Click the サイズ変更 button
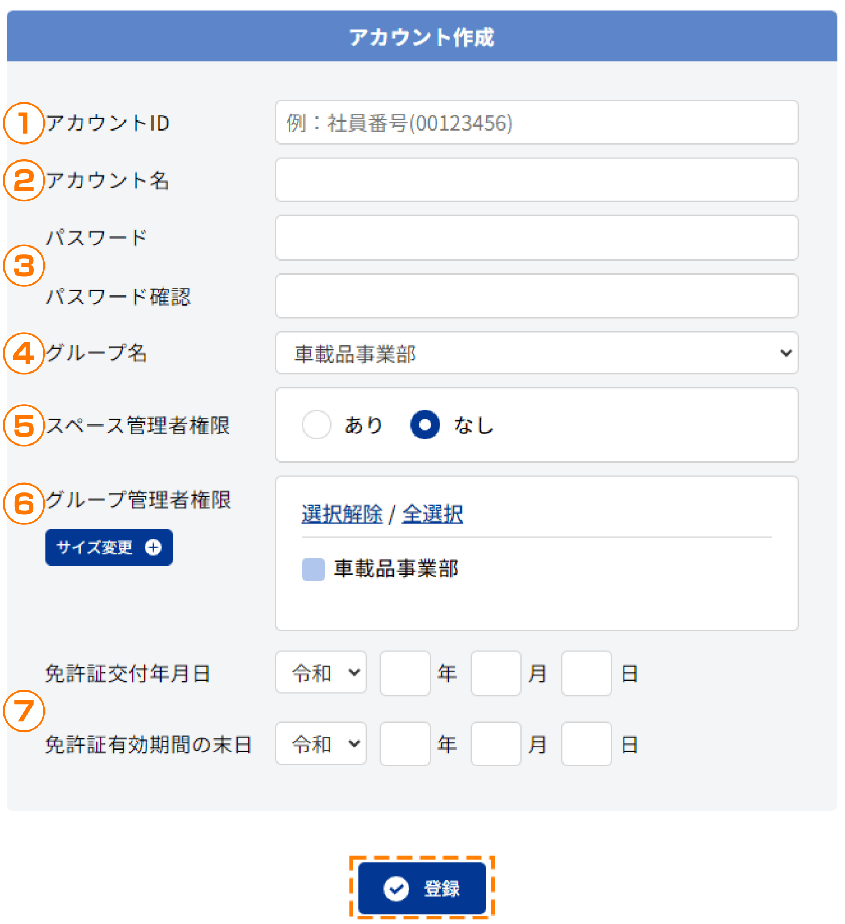Viewport: 845px width, 924px height. (109, 548)
